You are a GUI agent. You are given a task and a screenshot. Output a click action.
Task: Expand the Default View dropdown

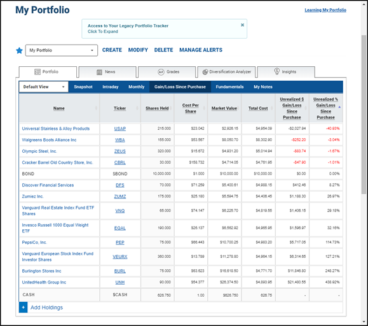44,87
